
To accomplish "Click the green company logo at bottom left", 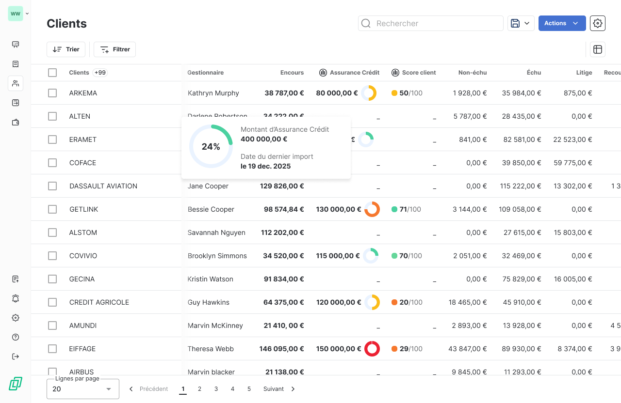I will [16, 384].
